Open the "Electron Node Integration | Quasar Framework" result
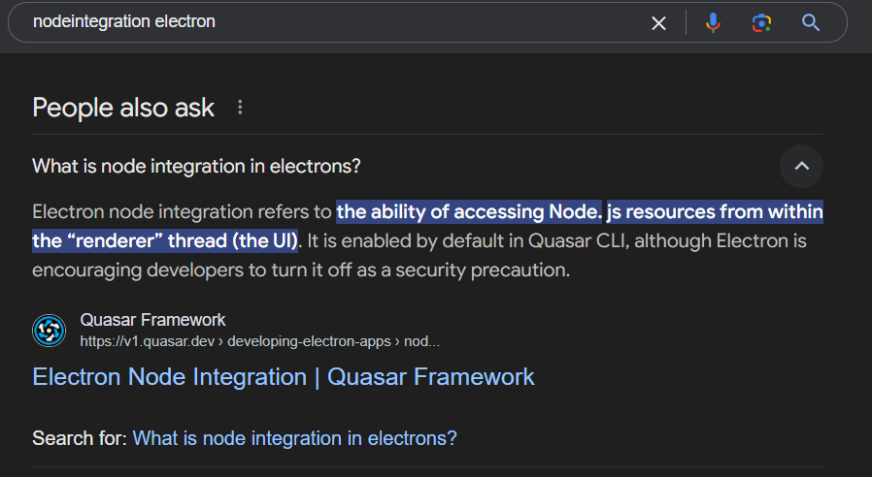Screen dimensions: 872x477 (x=284, y=376)
